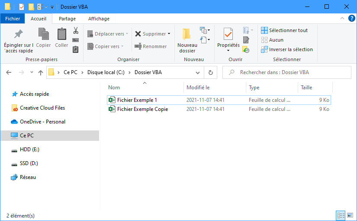Go up one folder level
357x221 pixels.
click(x=41, y=72)
